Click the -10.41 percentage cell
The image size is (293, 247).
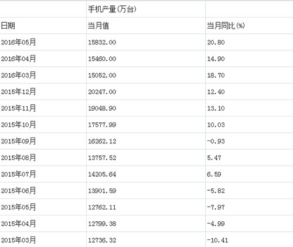click(217, 240)
